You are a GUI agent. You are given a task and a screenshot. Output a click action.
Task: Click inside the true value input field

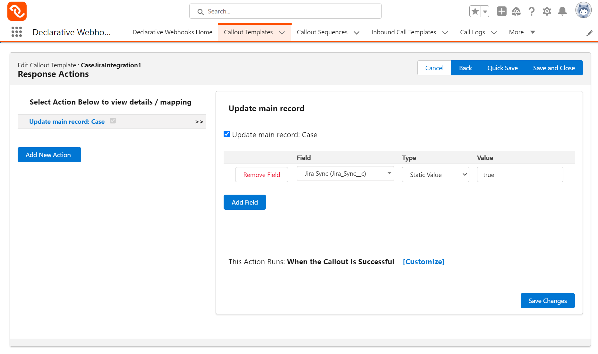pos(520,174)
